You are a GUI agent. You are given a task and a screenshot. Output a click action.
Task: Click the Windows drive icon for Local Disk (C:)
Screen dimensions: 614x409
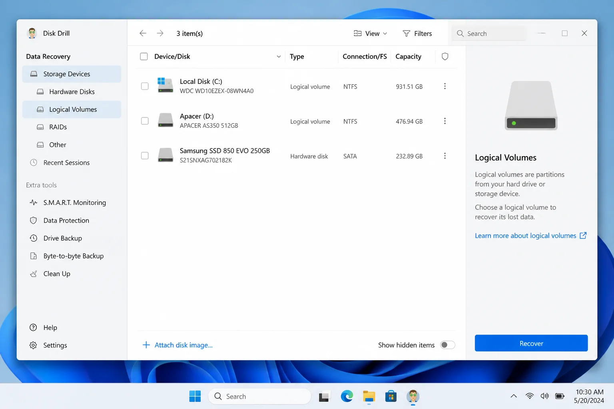[x=165, y=85]
